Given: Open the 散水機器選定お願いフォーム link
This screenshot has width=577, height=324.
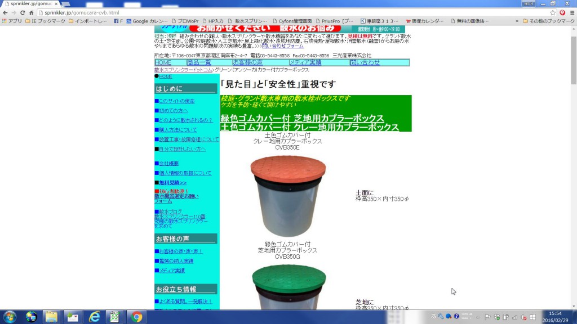Looking at the screenshot, I should (x=176, y=199).
